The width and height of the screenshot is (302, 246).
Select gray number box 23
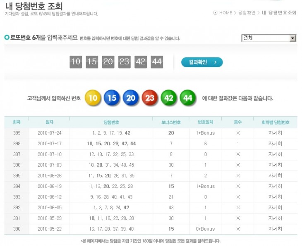124,61
